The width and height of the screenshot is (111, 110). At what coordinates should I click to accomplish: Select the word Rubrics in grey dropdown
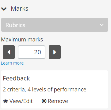[15, 25]
